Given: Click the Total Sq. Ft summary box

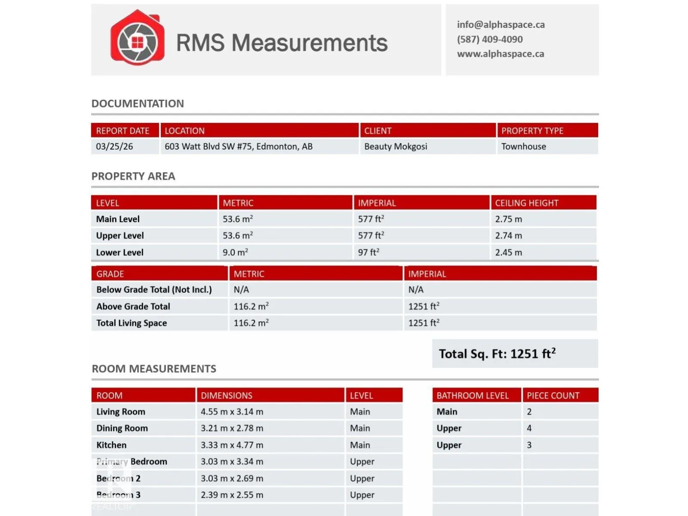Looking at the screenshot, I should [515, 353].
